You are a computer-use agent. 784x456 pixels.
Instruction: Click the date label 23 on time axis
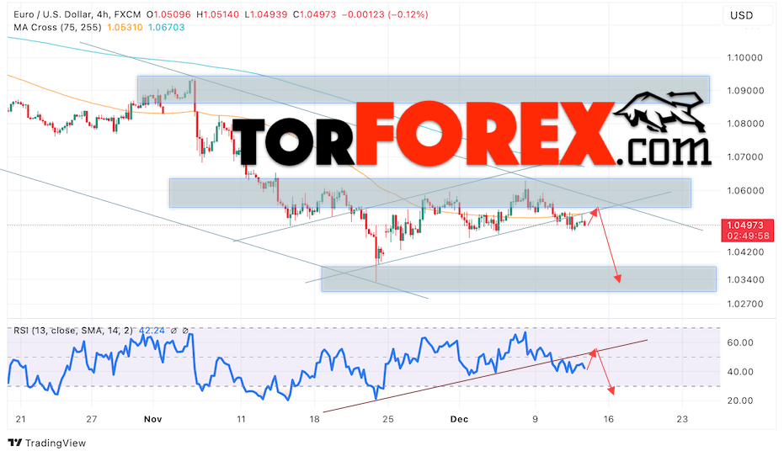coord(682,419)
